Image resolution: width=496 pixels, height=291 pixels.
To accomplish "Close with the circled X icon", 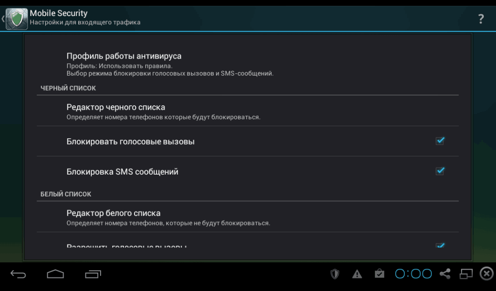I will pyautogui.click(x=486, y=274).
